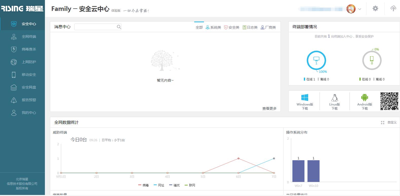Open the 上网防护 globe icon
Viewport: 400px width, 196px height.
[14, 62]
